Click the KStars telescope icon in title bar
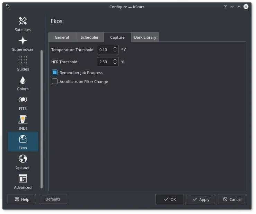Screen dimensions: 256x214 8,7
